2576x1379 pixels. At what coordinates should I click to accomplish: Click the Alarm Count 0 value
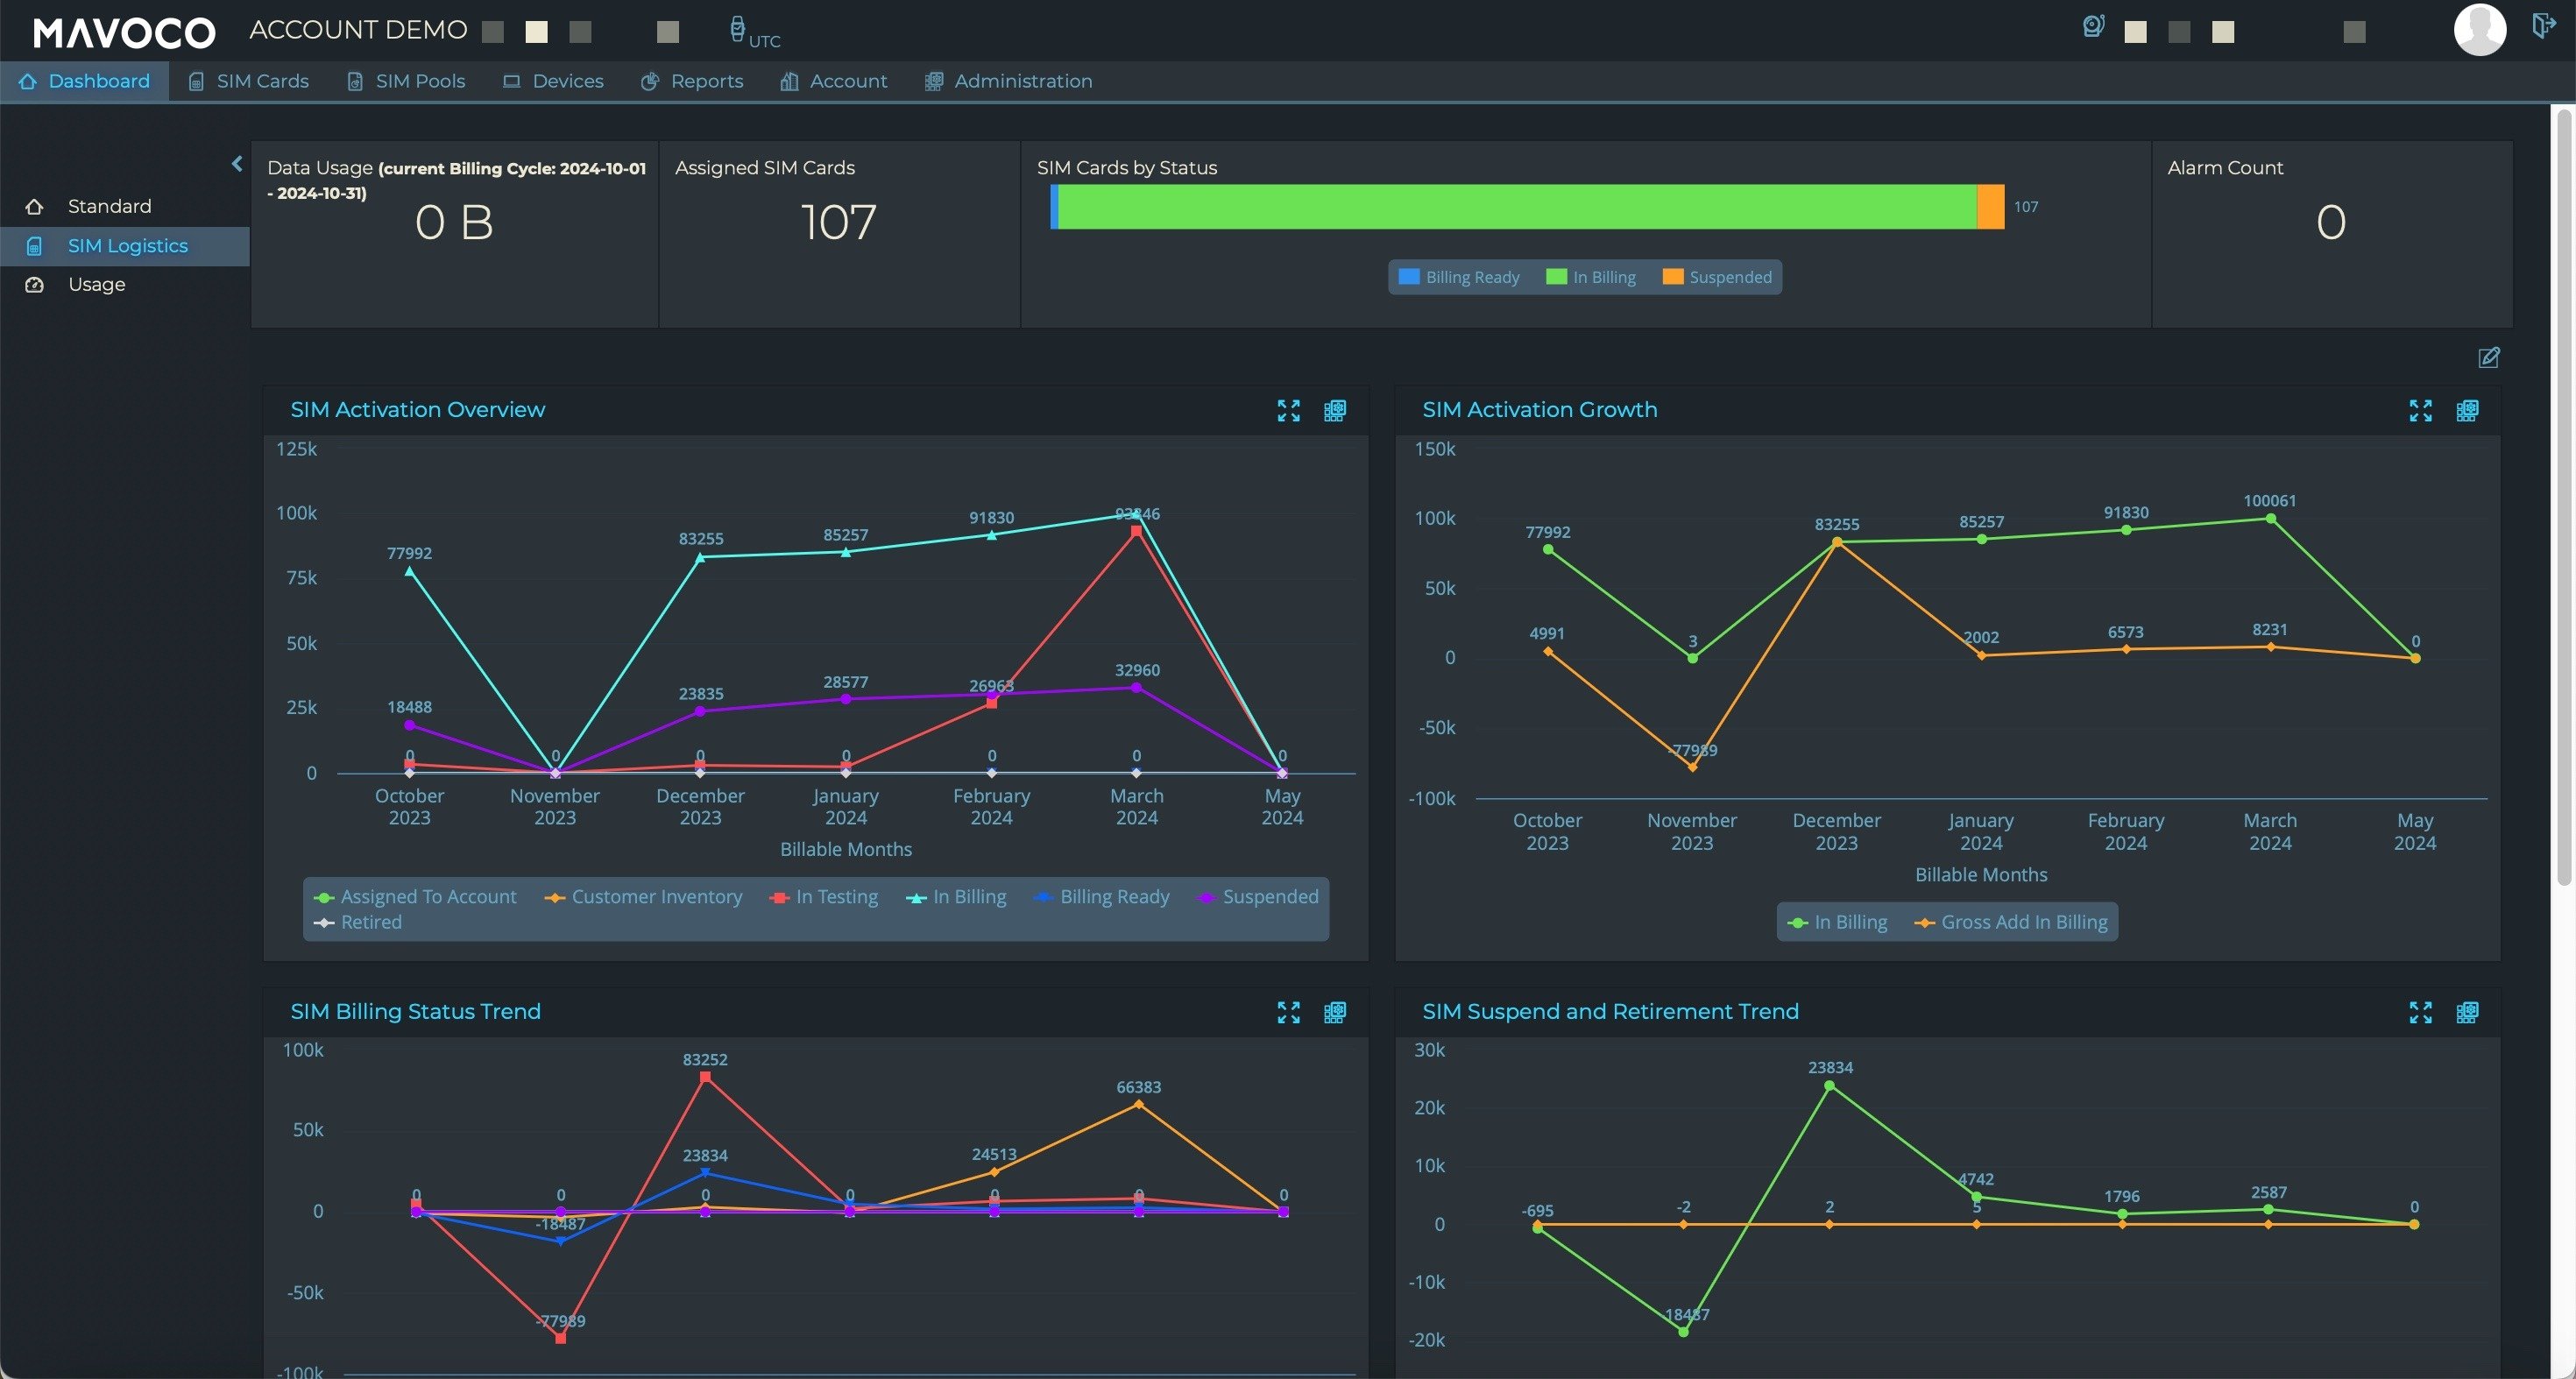point(2331,222)
